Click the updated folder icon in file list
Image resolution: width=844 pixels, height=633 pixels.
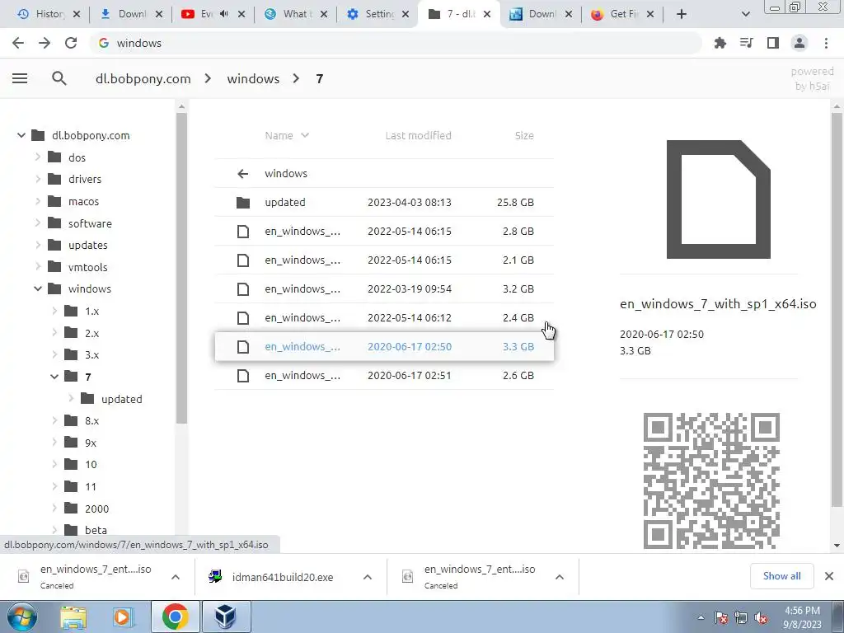pyautogui.click(x=243, y=203)
